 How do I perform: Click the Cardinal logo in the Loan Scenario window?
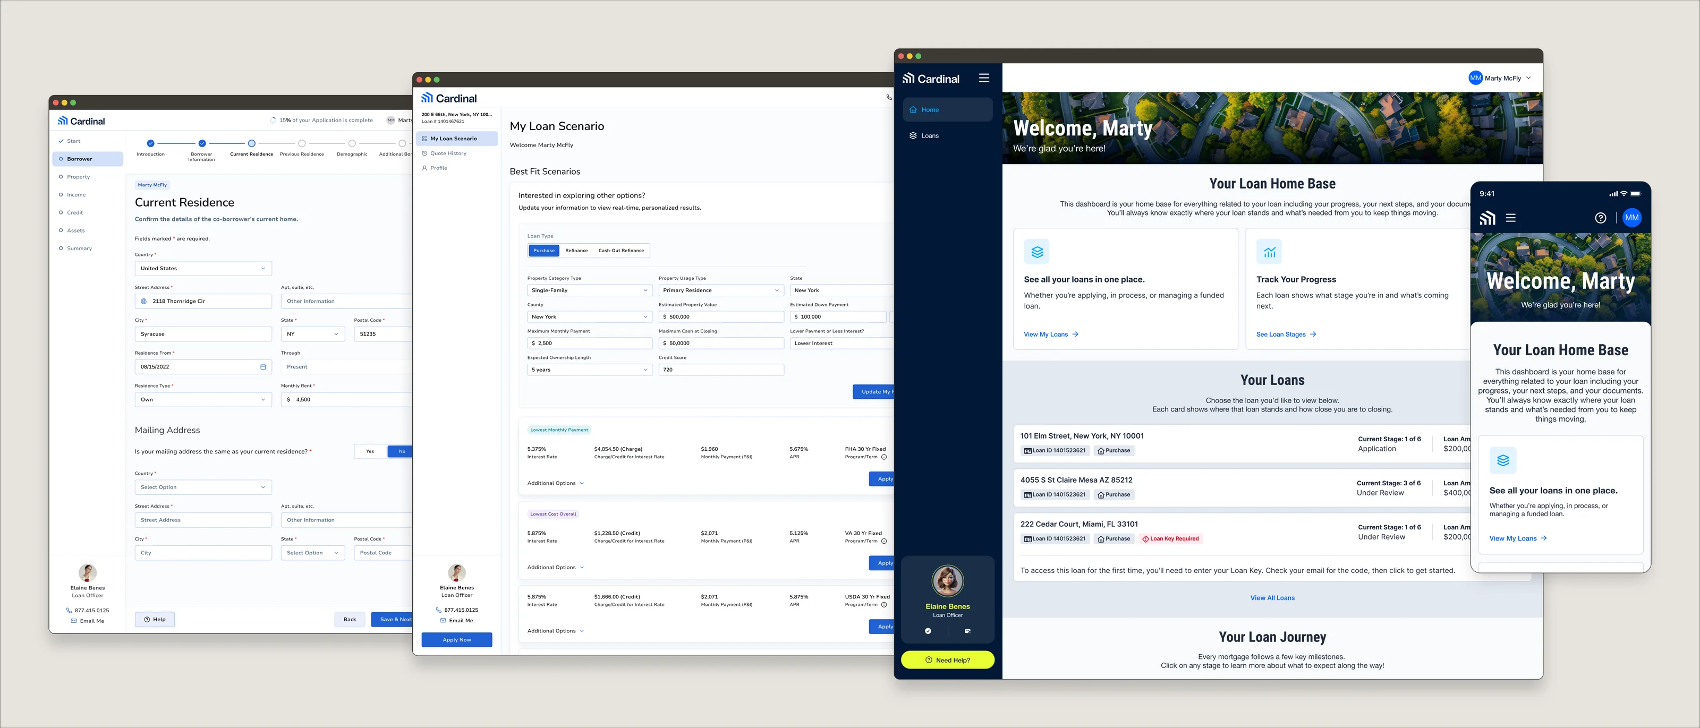click(x=449, y=98)
